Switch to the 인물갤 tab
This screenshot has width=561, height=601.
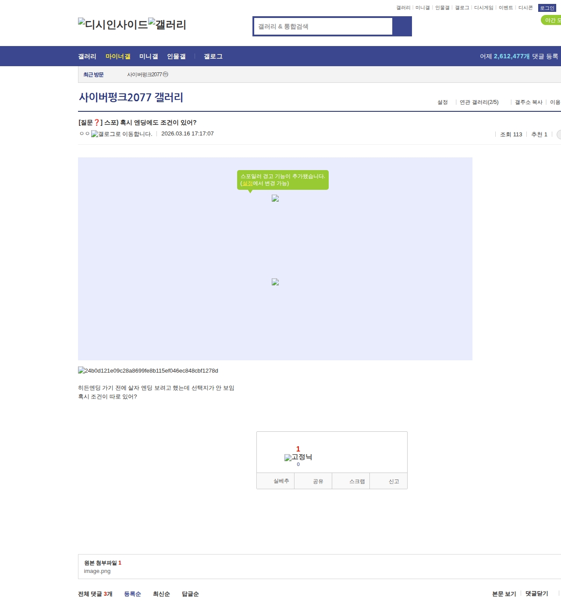(176, 56)
